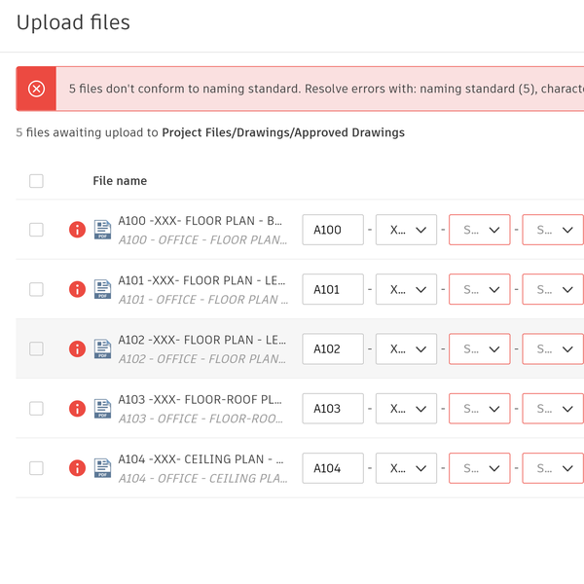Click the red warning icon for A101 file

pos(77,289)
